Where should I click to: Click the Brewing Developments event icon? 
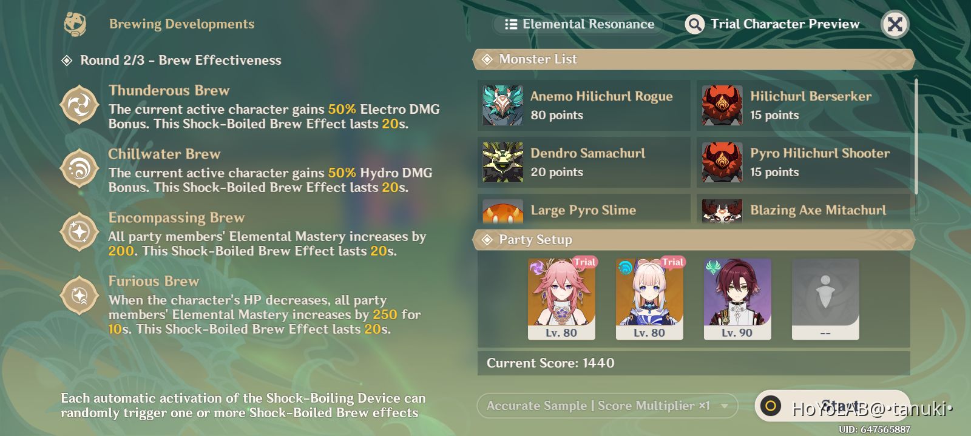75,24
